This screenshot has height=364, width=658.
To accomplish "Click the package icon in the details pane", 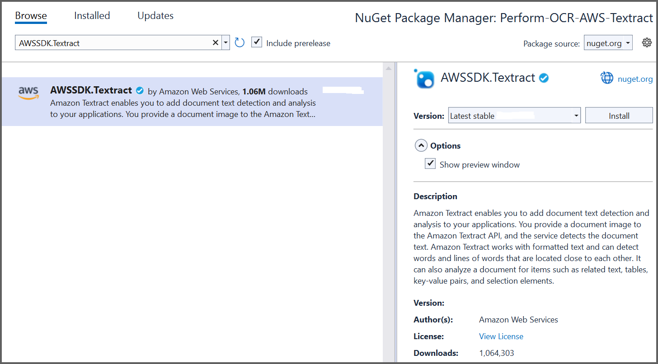I will tap(424, 79).
